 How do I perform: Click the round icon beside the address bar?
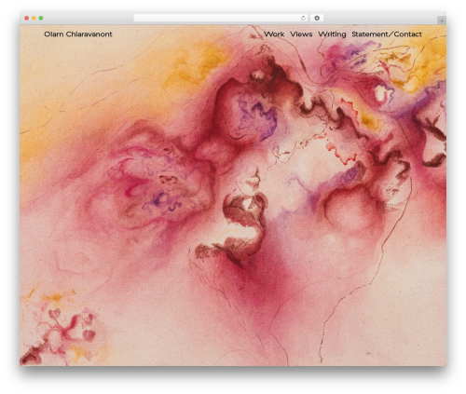317,18
